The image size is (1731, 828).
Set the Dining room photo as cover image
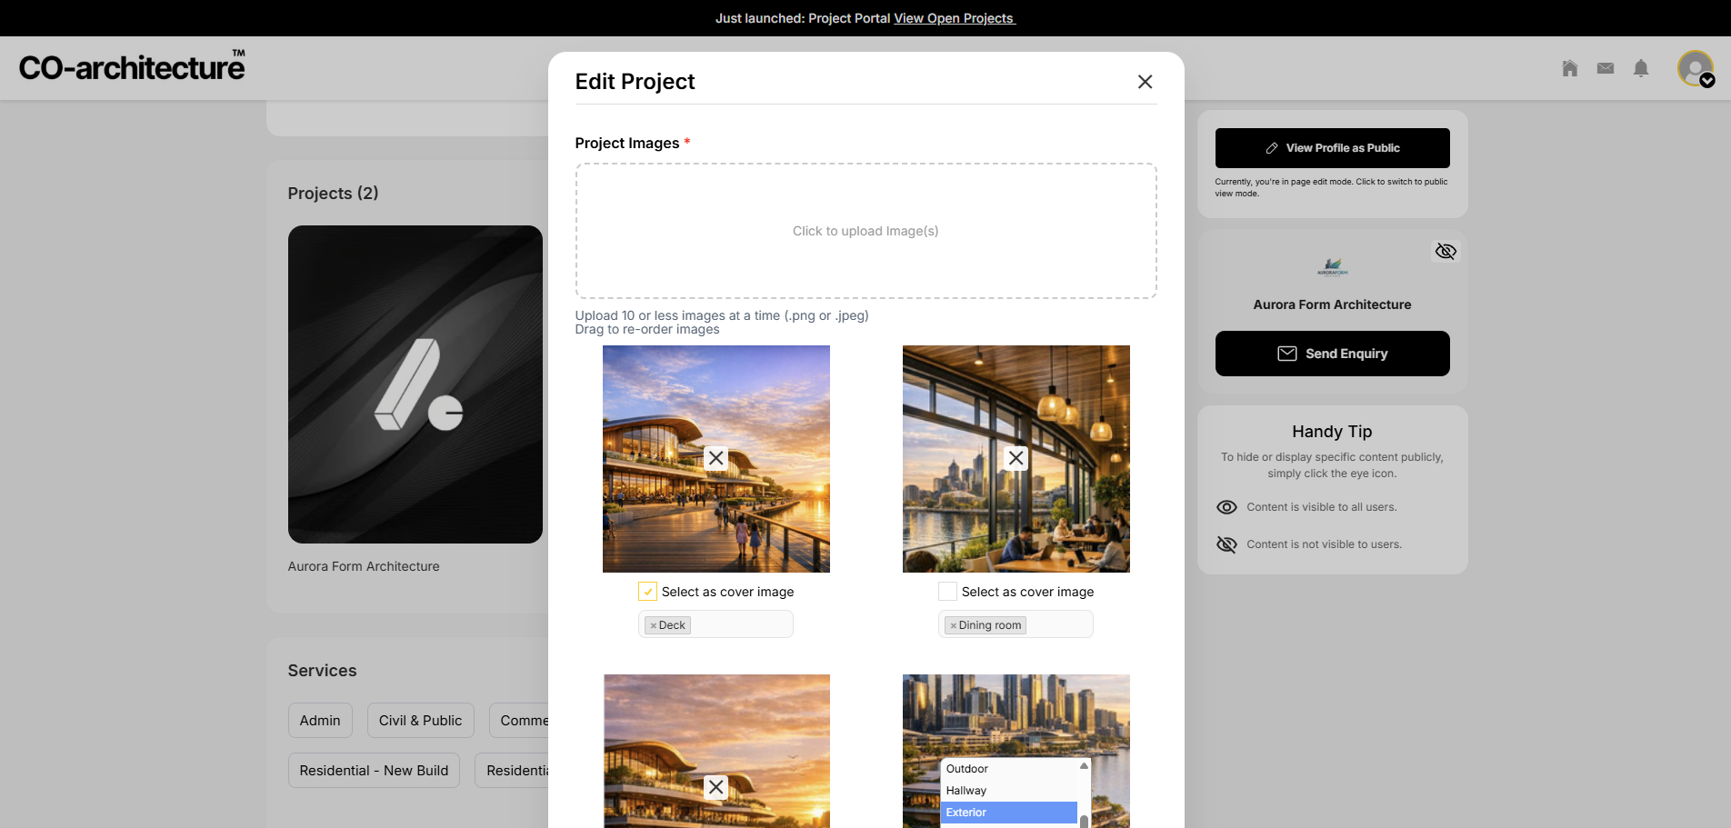(x=947, y=592)
